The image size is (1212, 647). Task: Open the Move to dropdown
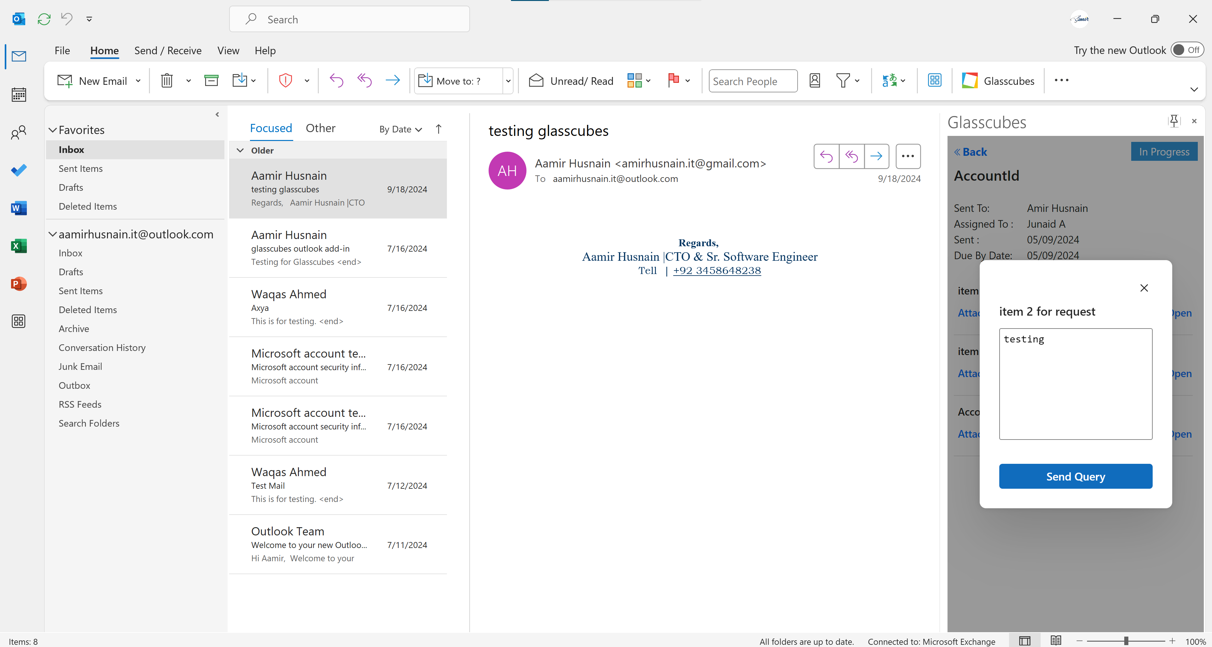tap(508, 80)
